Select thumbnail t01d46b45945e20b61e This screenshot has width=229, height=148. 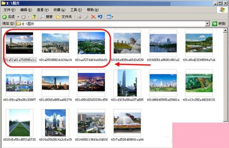click(163, 83)
